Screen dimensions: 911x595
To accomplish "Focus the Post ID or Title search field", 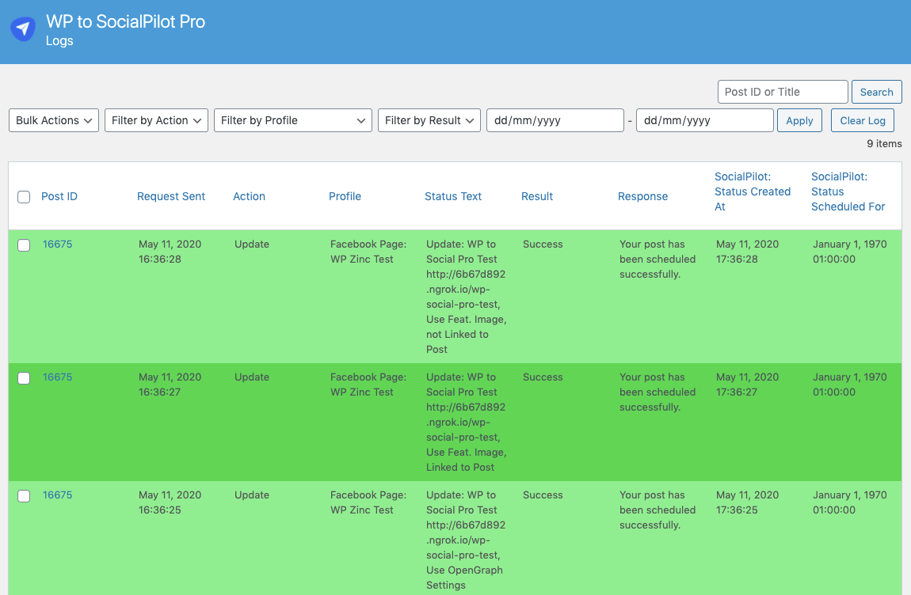I will 783,92.
